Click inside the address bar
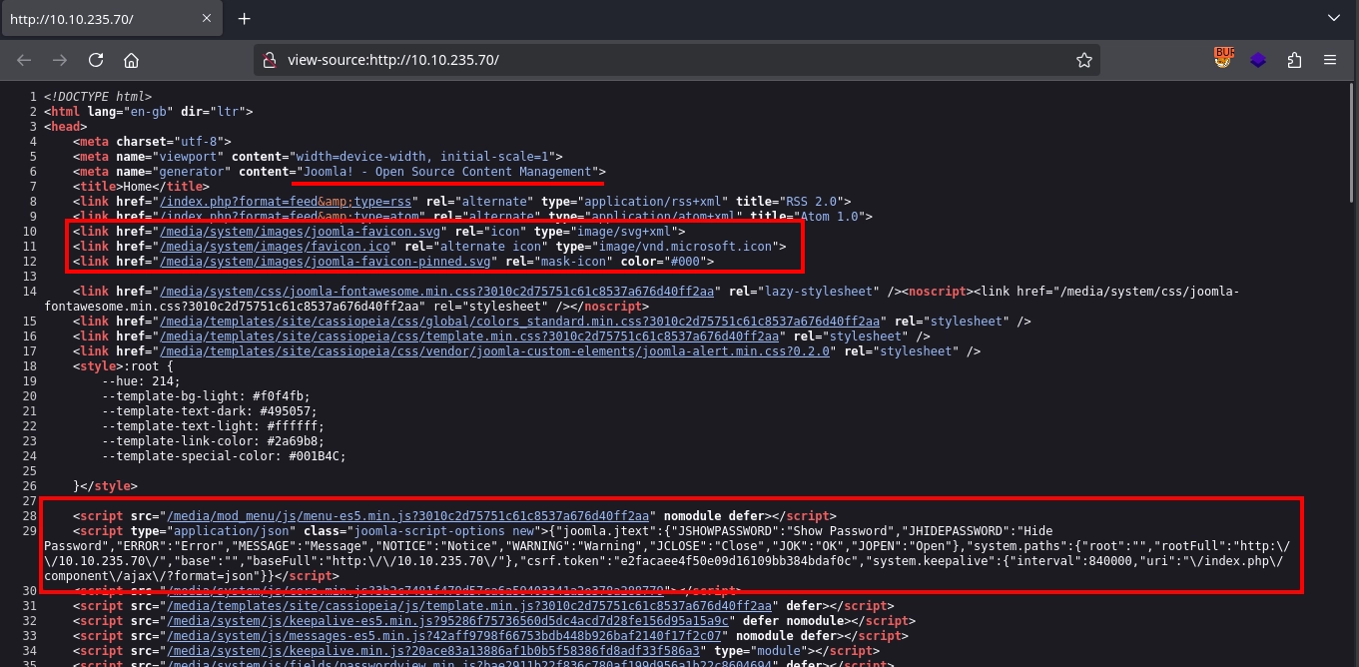Viewport: 1359px width, 667px height. (599, 60)
